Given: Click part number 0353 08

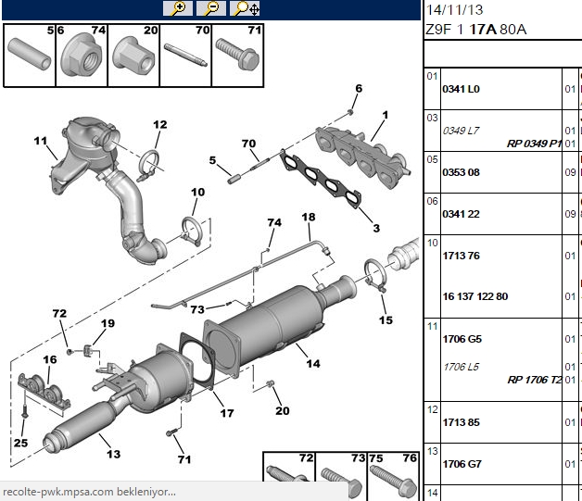Looking at the screenshot, I should pyautogui.click(x=461, y=172).
